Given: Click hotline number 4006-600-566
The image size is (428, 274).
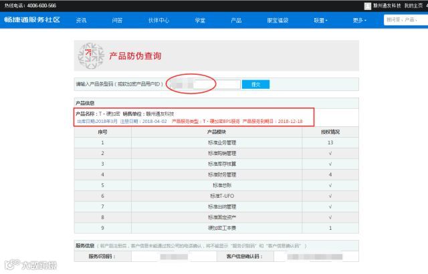Looking at the screenshot, I should click(41, 5).
